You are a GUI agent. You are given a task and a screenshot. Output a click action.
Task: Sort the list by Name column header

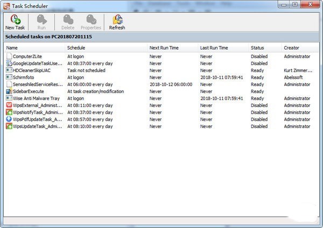click(33, 48)
